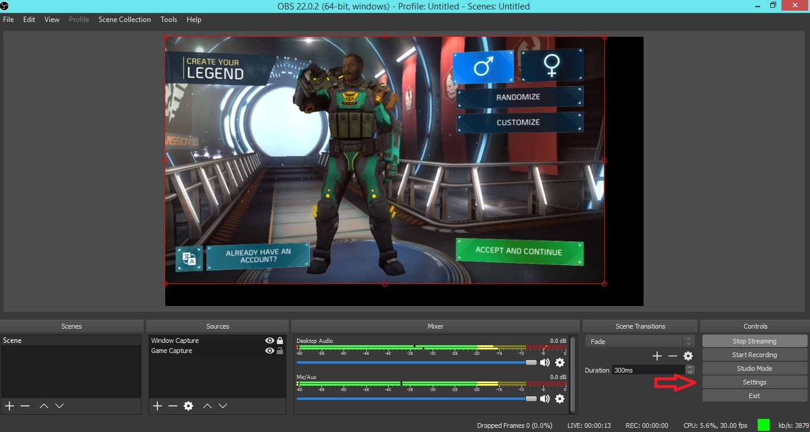Toggle lock on Window Capture source

click(x=280, y=340)
